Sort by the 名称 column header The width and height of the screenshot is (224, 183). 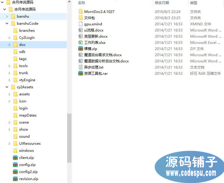click(x=82, y=3)
